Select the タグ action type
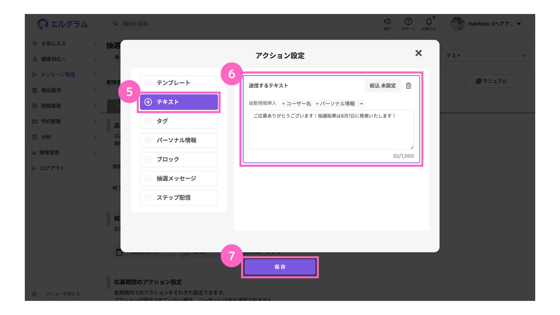 179,121
